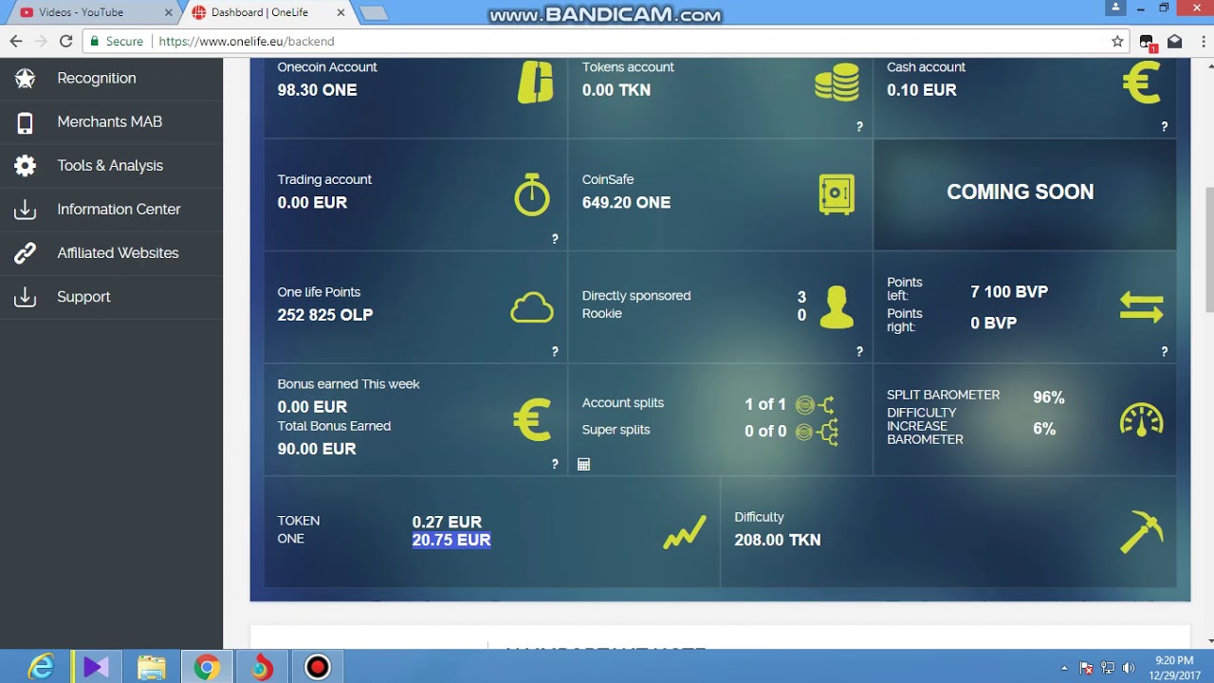Open the volume control in tray
The height and width of the screenshot is (683, 1214).
[1129, 668]
